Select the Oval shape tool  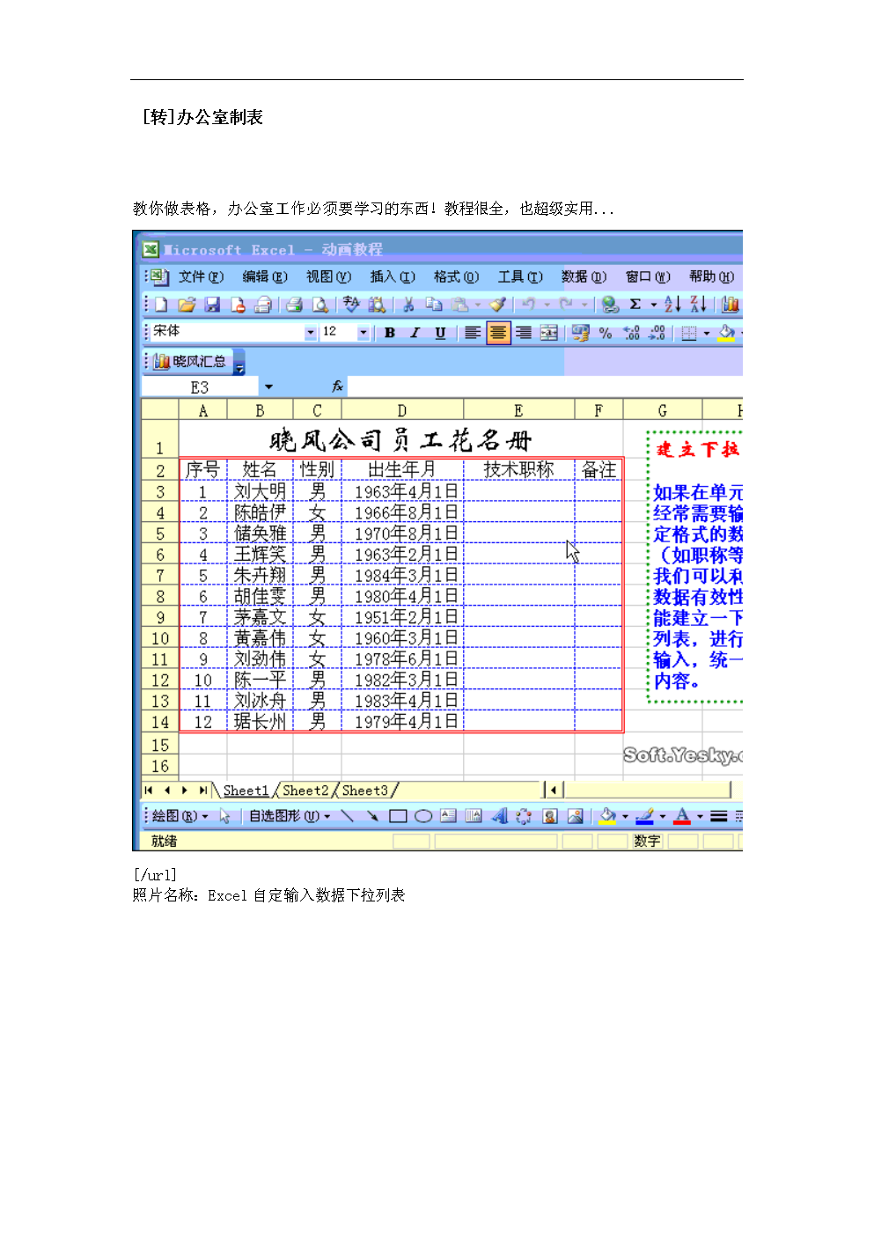point(423,816)
